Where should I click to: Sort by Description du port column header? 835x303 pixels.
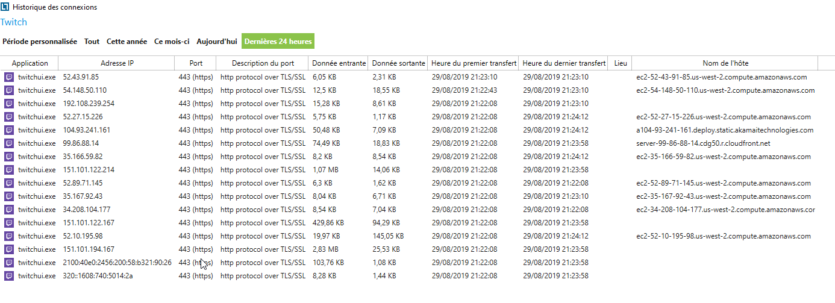coord(263,63)
